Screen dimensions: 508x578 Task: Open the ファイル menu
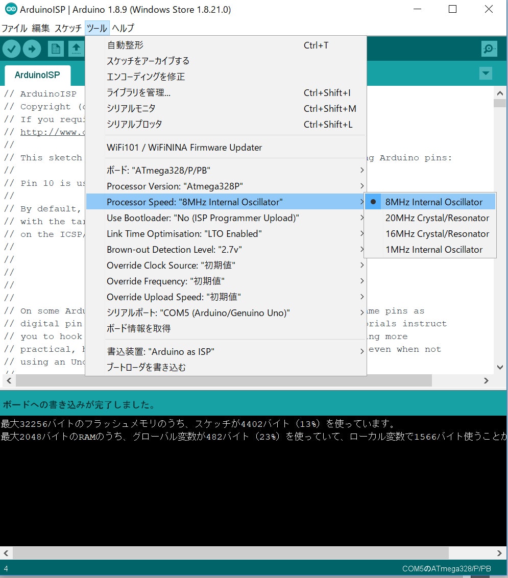[14, 28]
